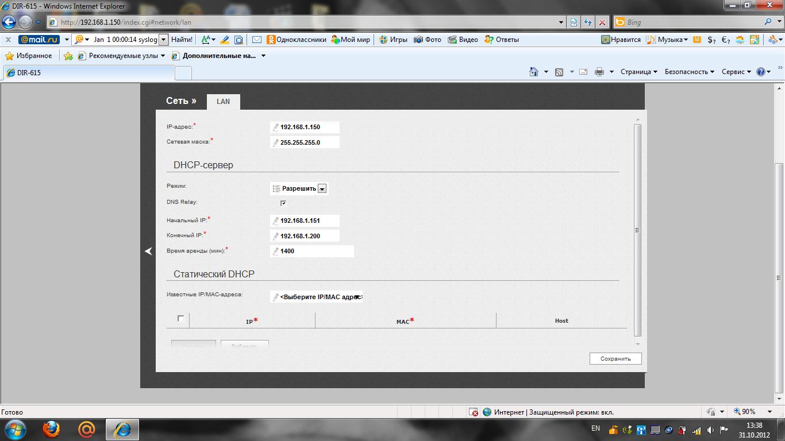Open Фото from the Mail.ru toolbar

coord(428,40)
